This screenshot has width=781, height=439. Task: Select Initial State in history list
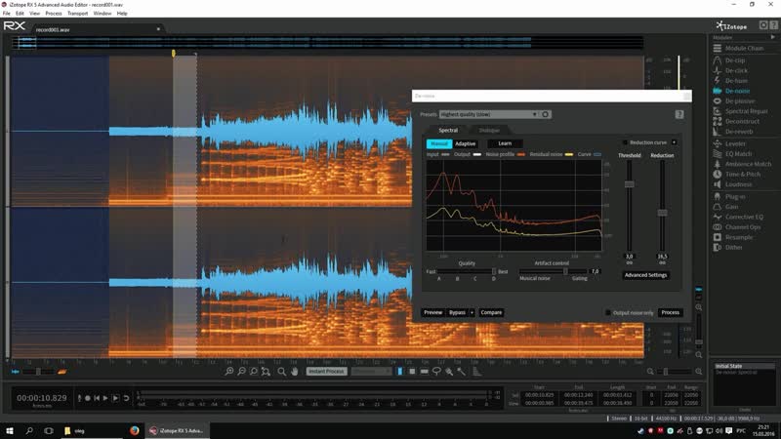click(x=744, y=366)
